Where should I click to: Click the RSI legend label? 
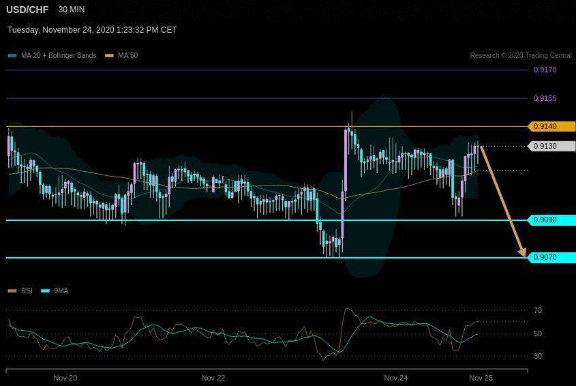point(27,291)
